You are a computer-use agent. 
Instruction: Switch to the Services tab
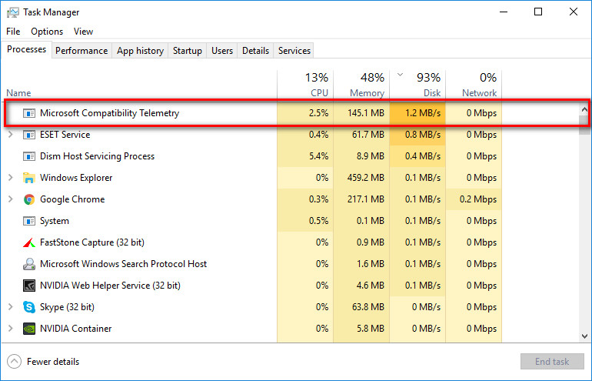click(294, 51)
